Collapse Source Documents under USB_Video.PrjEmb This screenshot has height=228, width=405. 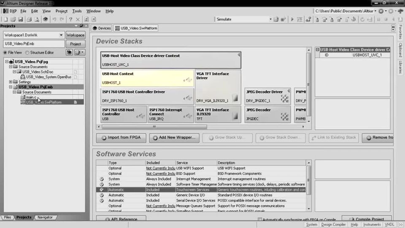coord(14,92)
